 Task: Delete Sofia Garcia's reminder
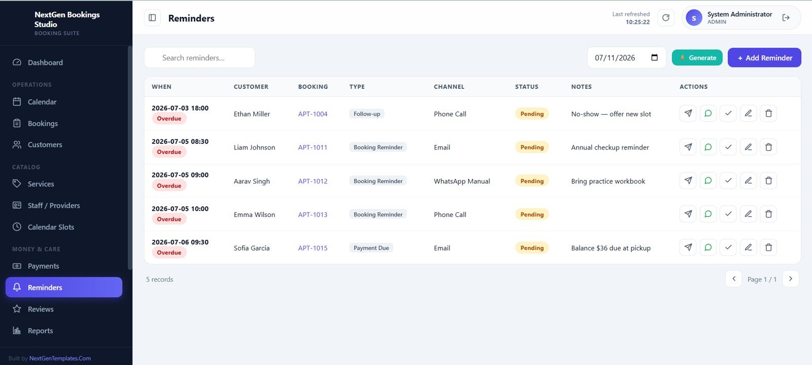[x=768, y=247]
